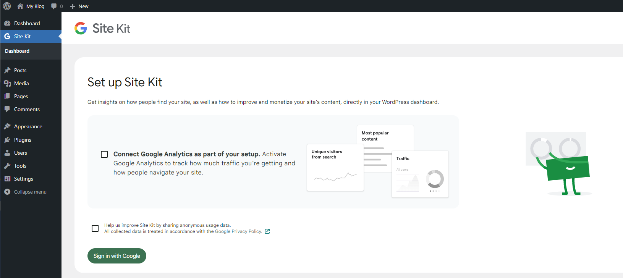Open the Plugins menu
Viewport: 623px width, 278px height.
31,140
